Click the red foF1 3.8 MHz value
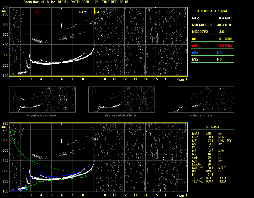 click(x=225, y=46)
